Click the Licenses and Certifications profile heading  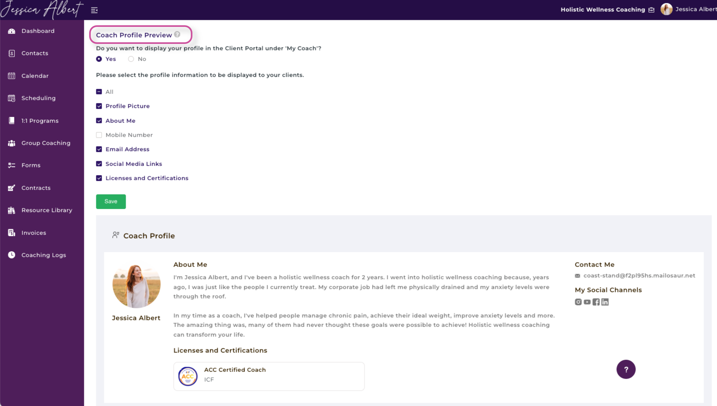(x=220, y=350)
